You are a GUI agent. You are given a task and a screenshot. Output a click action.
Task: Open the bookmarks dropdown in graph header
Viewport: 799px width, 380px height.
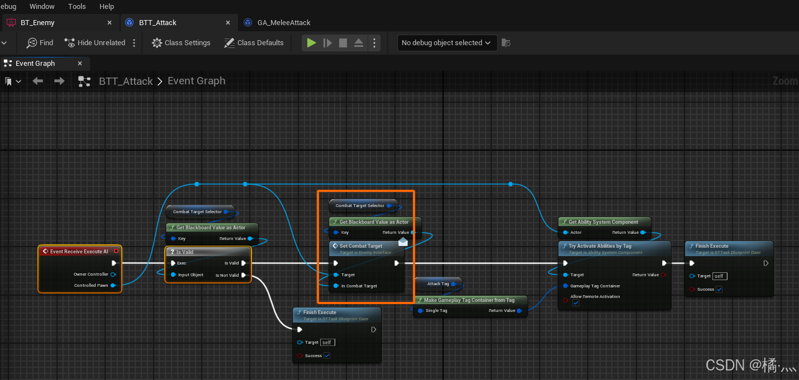click(13, 81)
